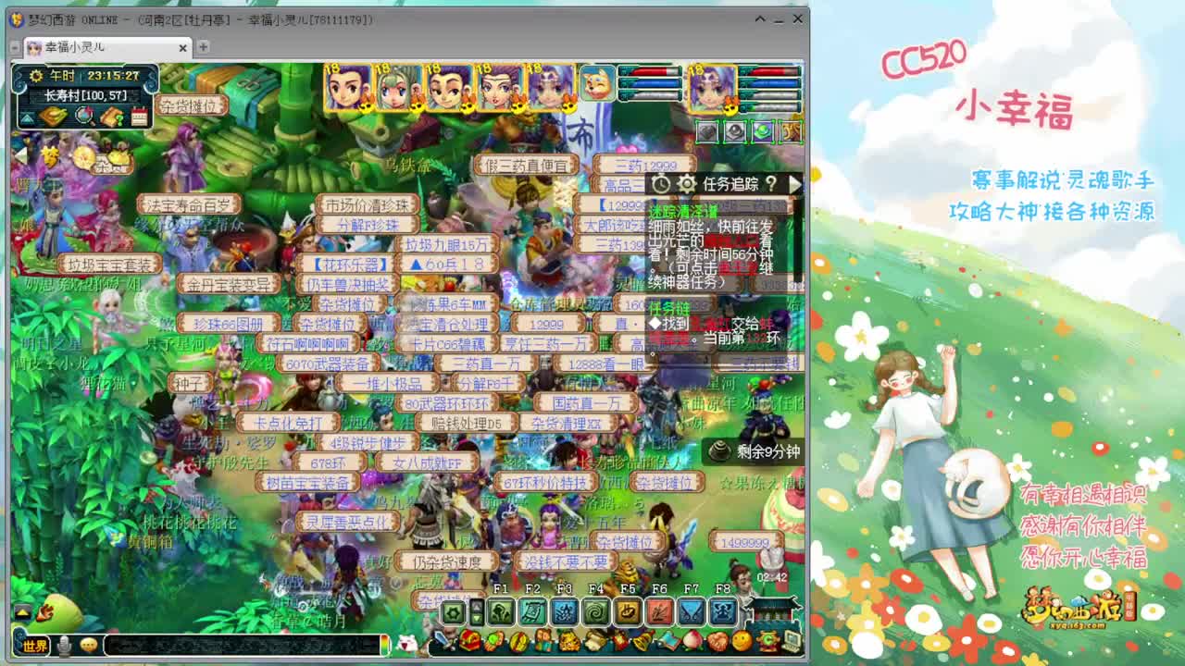Open task tracker help question mark

[771, 184]
